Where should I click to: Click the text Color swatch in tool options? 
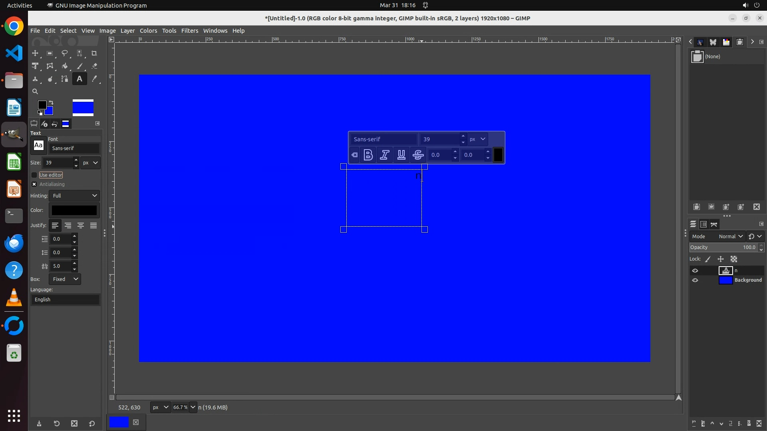pyautogui.click(x=74, y=210)
